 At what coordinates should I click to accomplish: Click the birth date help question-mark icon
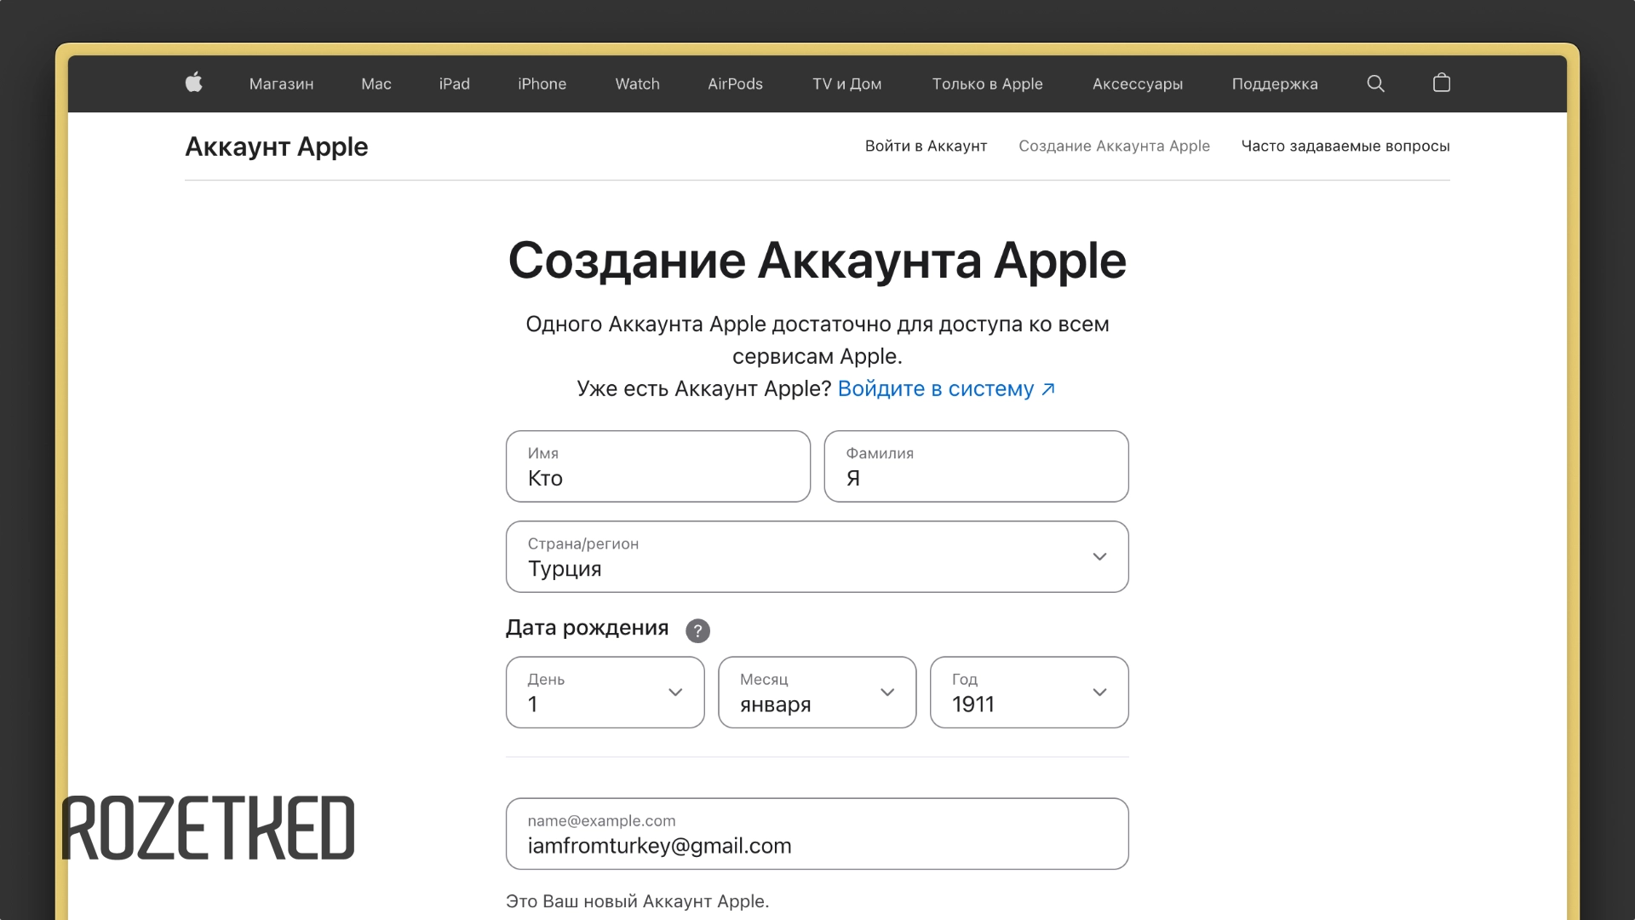[697, 630]
